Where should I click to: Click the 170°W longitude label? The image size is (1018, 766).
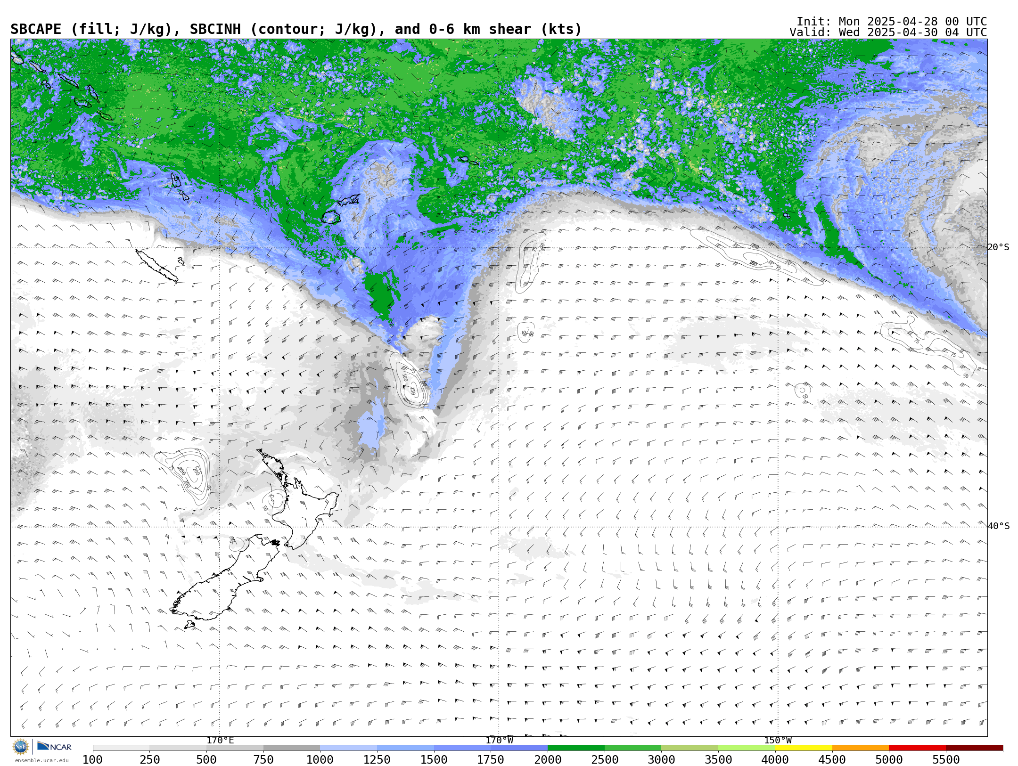tap(500, 741)
